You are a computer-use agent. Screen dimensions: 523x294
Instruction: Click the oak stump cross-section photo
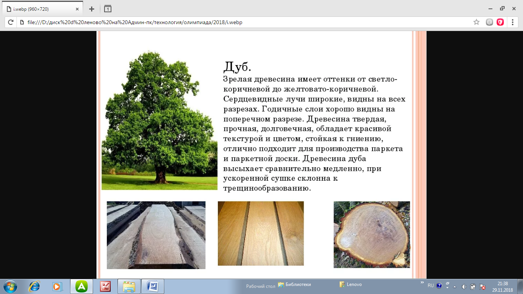coord(372,234)
